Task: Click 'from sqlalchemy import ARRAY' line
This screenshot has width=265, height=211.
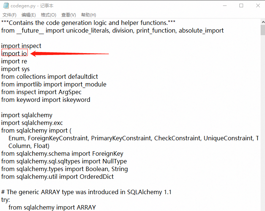Action: pos(52,207)
